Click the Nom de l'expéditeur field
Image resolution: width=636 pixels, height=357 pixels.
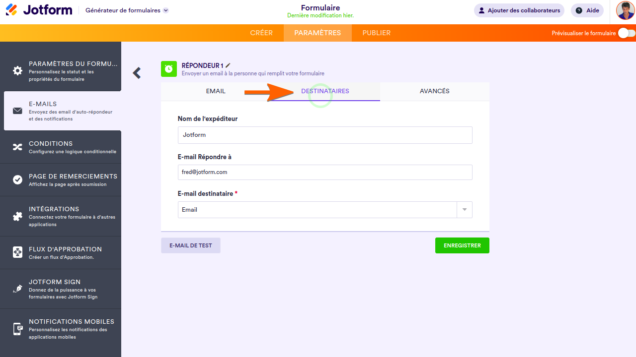pos(325,135)
